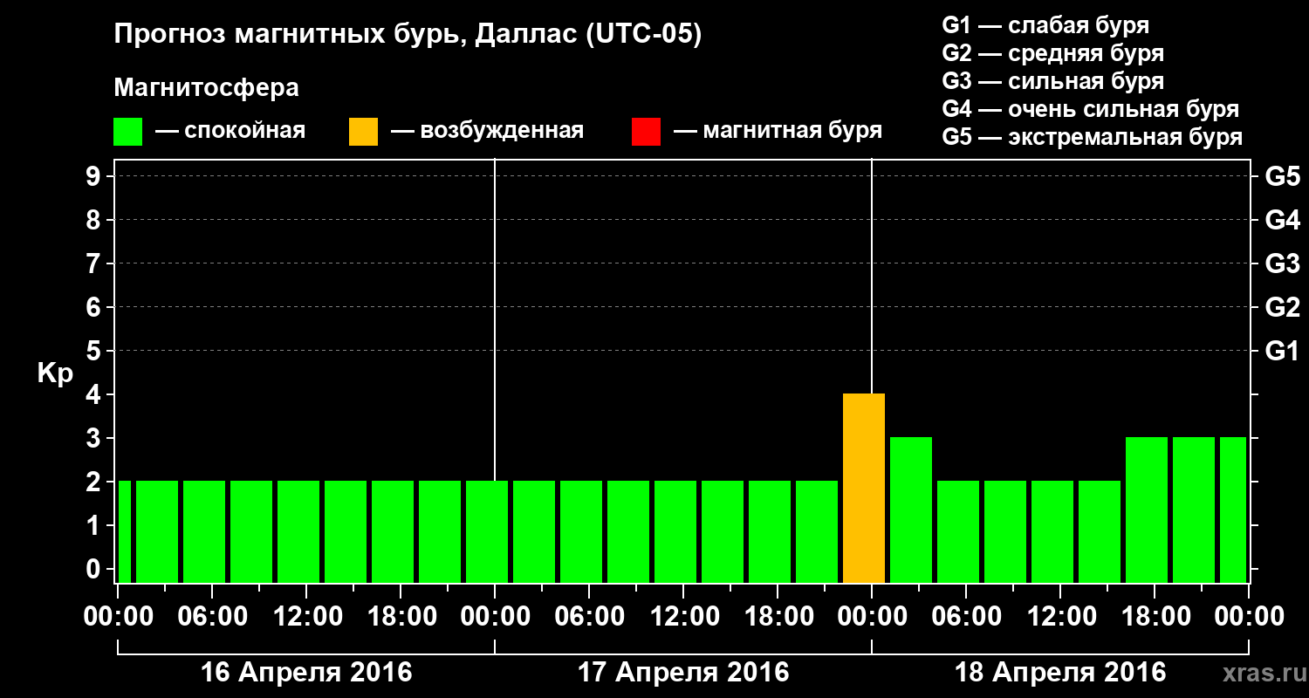This screenshot has height=698, width=1309.
Task: Click the '— магнитная буря' legend label
Action: (x=778, y=131)
